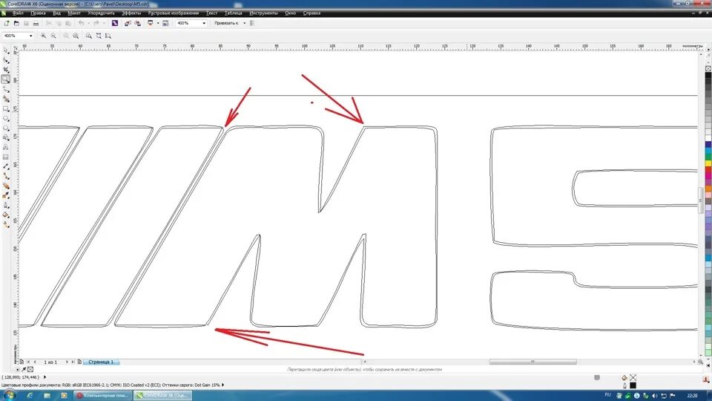
Task: Switch to the Страница 1 page tab
Action: pos(101,362)
